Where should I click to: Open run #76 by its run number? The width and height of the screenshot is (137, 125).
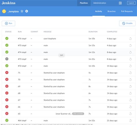22,38
